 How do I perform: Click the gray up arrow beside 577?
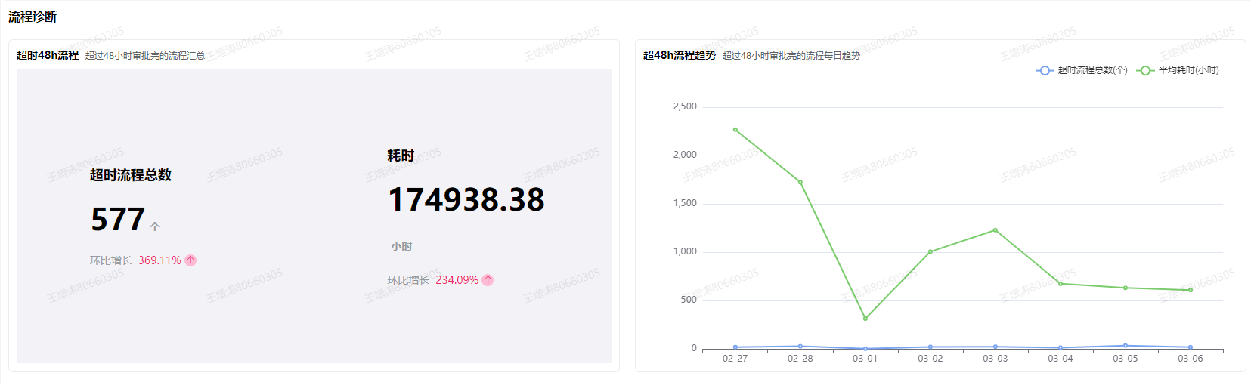pyautogui.click(x=155, y=226)
